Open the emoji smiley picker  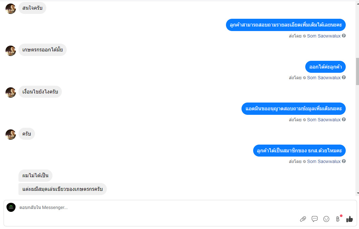tap(326, 219)
